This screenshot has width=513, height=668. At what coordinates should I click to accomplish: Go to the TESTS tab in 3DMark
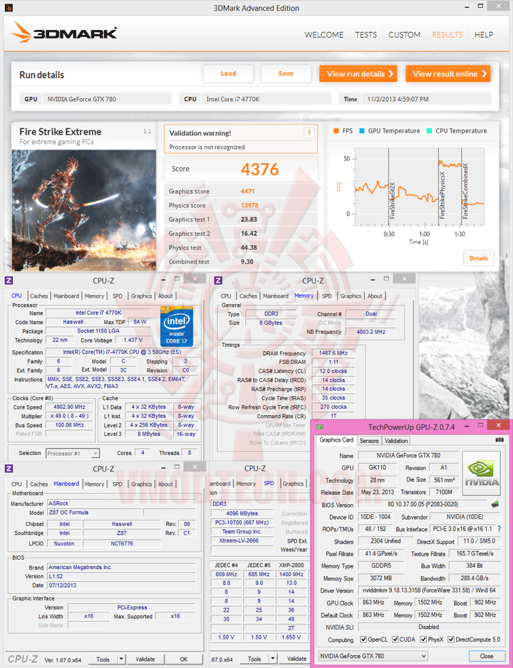(366, 35)
